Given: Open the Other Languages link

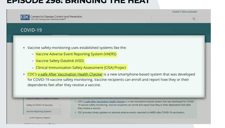Looking at the screenshot, I should [x=189, y=12].
